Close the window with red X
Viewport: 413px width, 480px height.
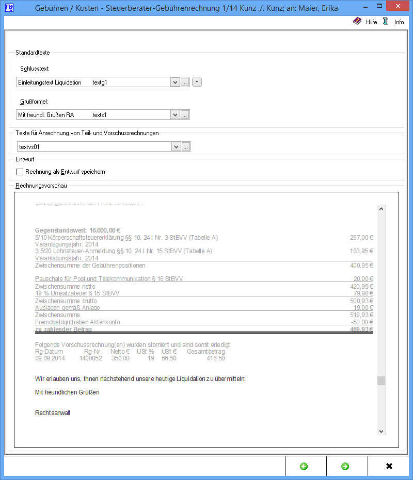click(x=398, y=6)
